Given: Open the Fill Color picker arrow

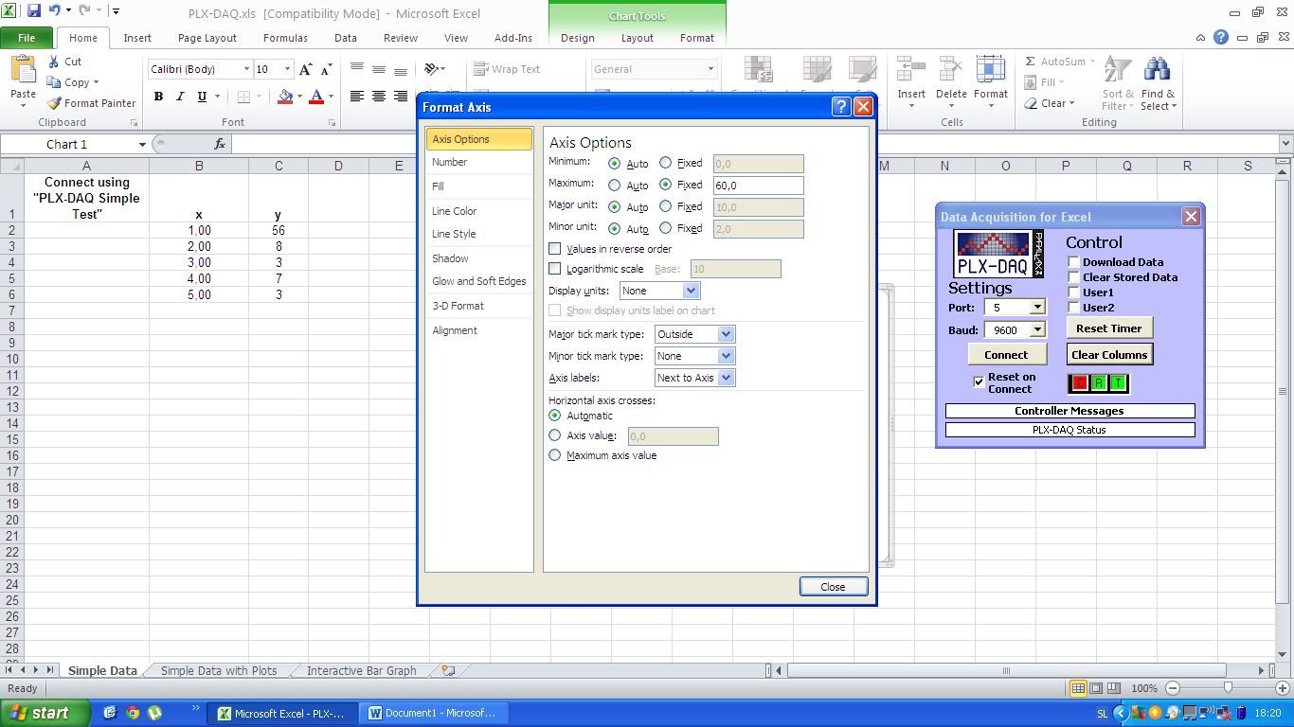Looking at the screenshot, I should 299,97.
